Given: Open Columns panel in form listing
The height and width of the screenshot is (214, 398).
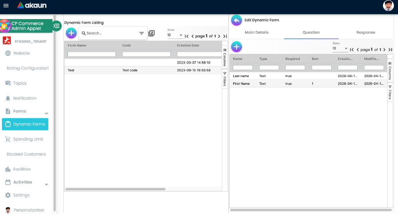Looking at the screenshot, I should tap(225, 58).
